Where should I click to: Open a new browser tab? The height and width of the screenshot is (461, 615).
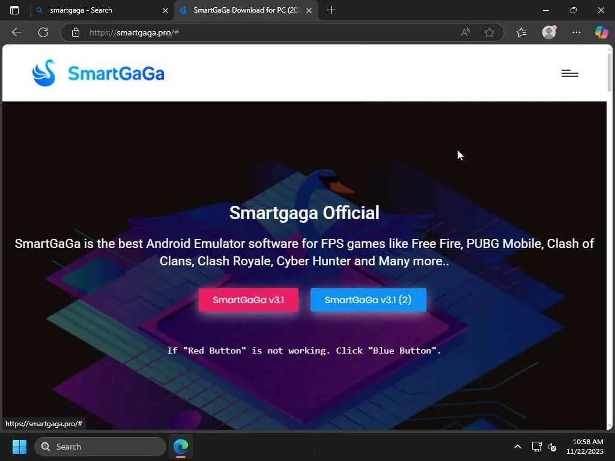click(x=331, y=10)
